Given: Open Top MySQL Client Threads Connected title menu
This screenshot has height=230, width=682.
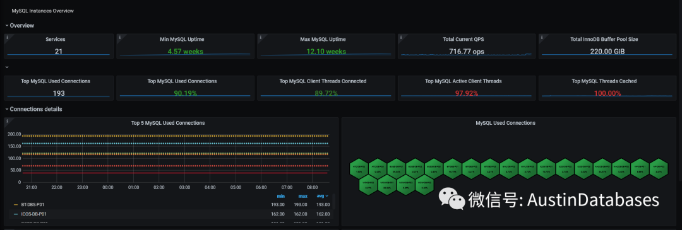Looking at the screenshot, I should [x=323, y=81].
